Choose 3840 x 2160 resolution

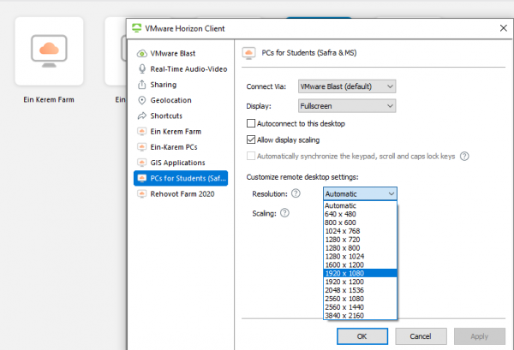click(x=360, y=316)
